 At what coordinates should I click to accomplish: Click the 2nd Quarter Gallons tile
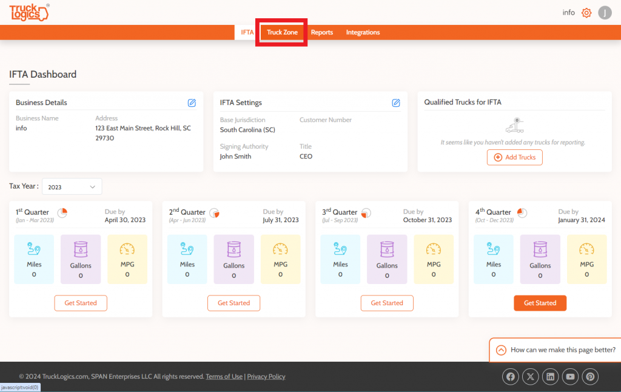(233, 259)
